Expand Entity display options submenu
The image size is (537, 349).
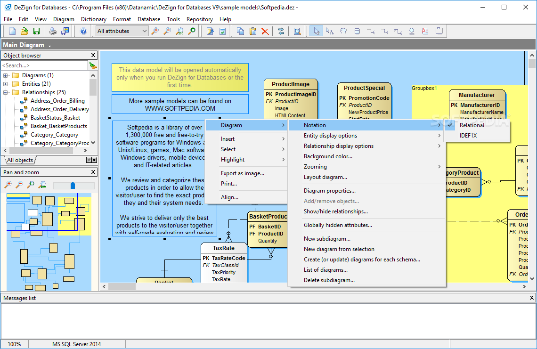(x=367, y=136)
